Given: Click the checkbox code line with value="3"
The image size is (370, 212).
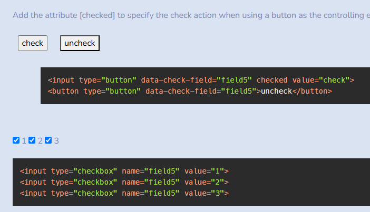Looking at the screenshot, I should pos(124,193).
